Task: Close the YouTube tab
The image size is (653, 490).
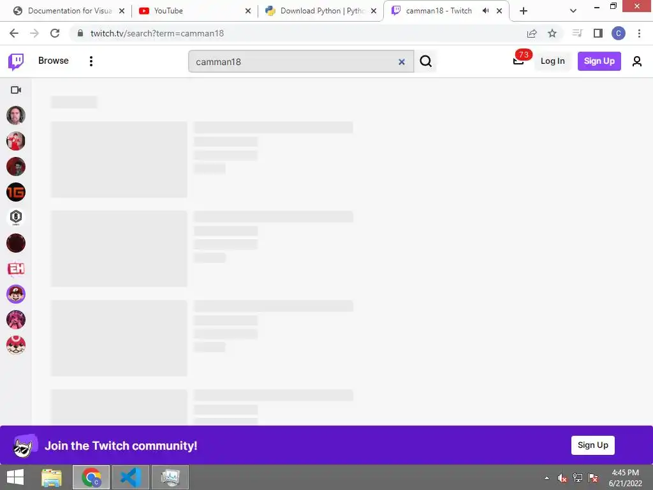Action: [248, 11]
